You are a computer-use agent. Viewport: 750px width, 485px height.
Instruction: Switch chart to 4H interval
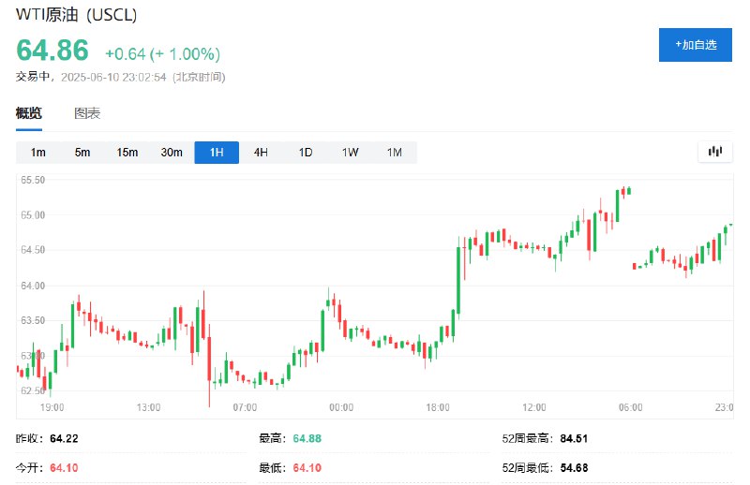[x=261, y=153]
